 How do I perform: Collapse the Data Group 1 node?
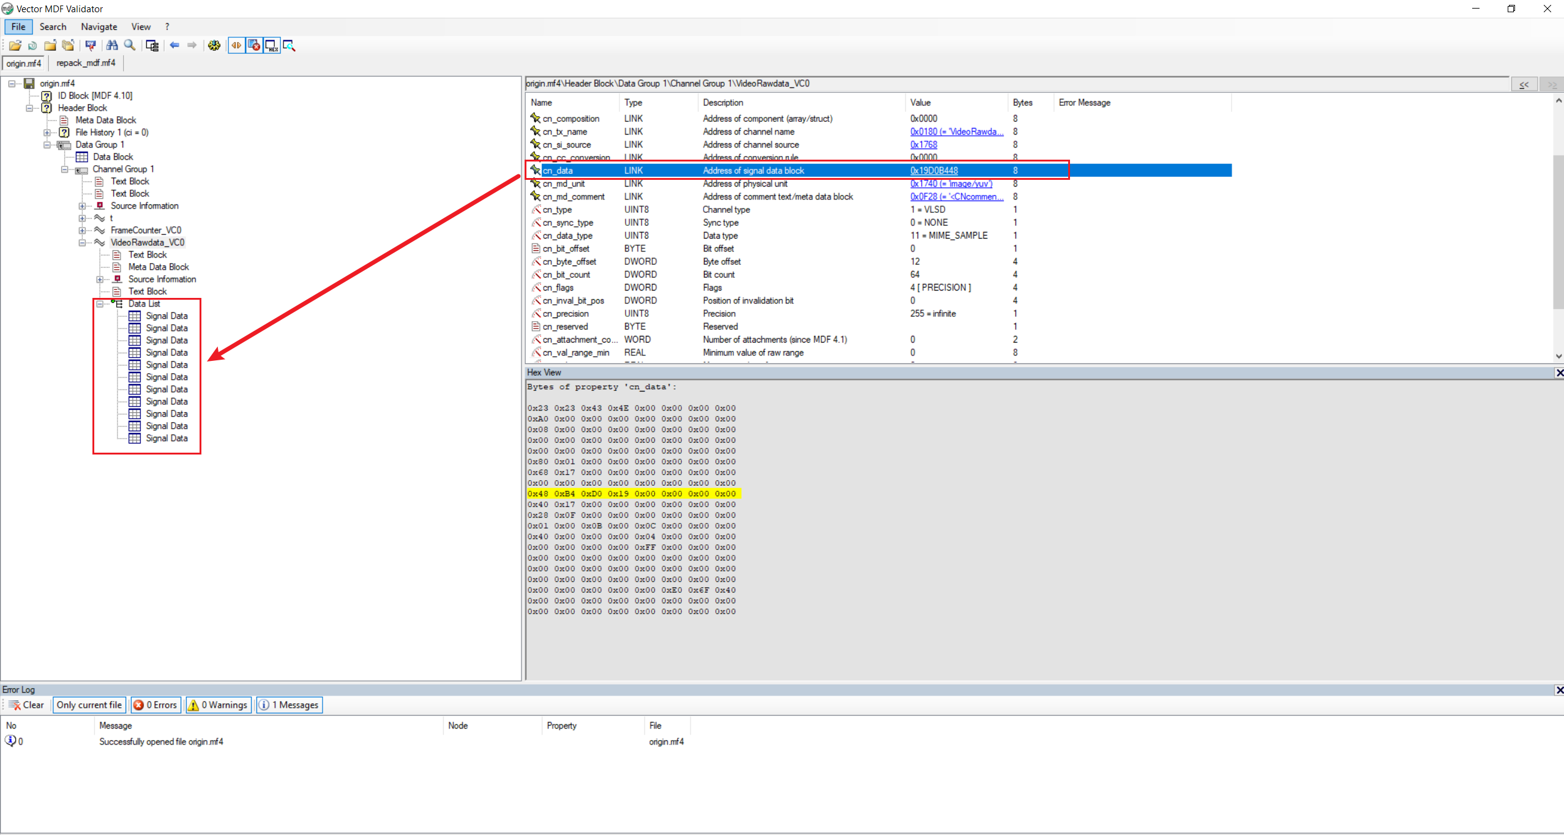tap(48, 145)
